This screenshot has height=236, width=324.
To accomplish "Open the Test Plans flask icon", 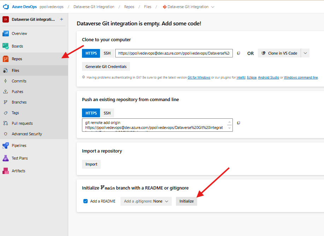I will (x=6, y=158).
